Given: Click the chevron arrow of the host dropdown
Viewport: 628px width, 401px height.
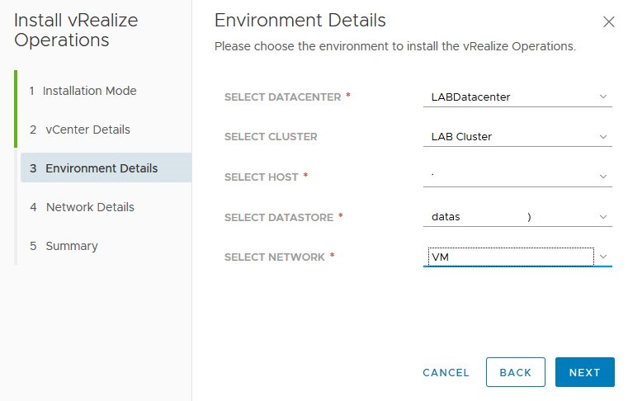Looking at the screenshot, I should click(x=603, y=177).
